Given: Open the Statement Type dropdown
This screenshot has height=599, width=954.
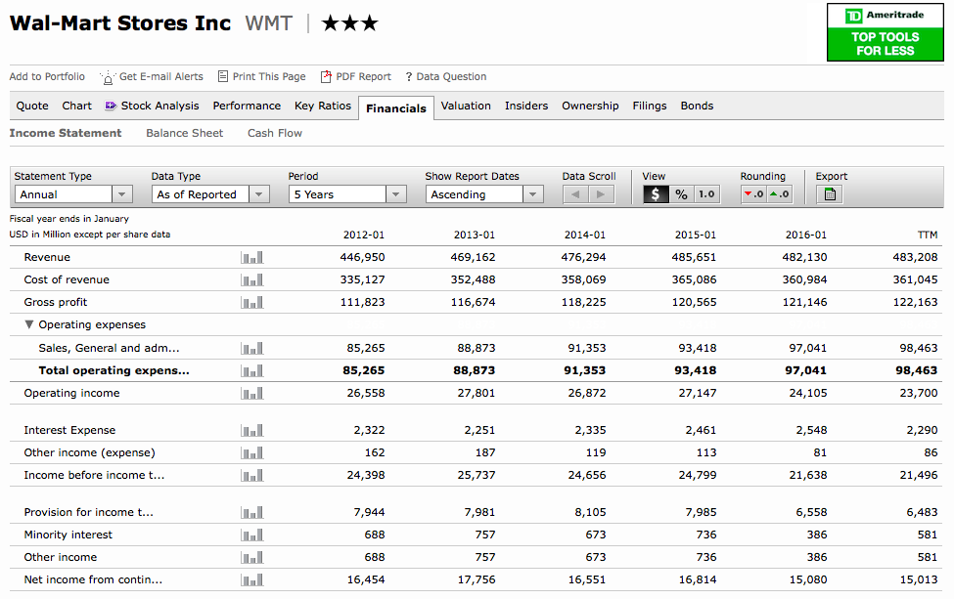Looking at the screenshot, I should 73,194.
